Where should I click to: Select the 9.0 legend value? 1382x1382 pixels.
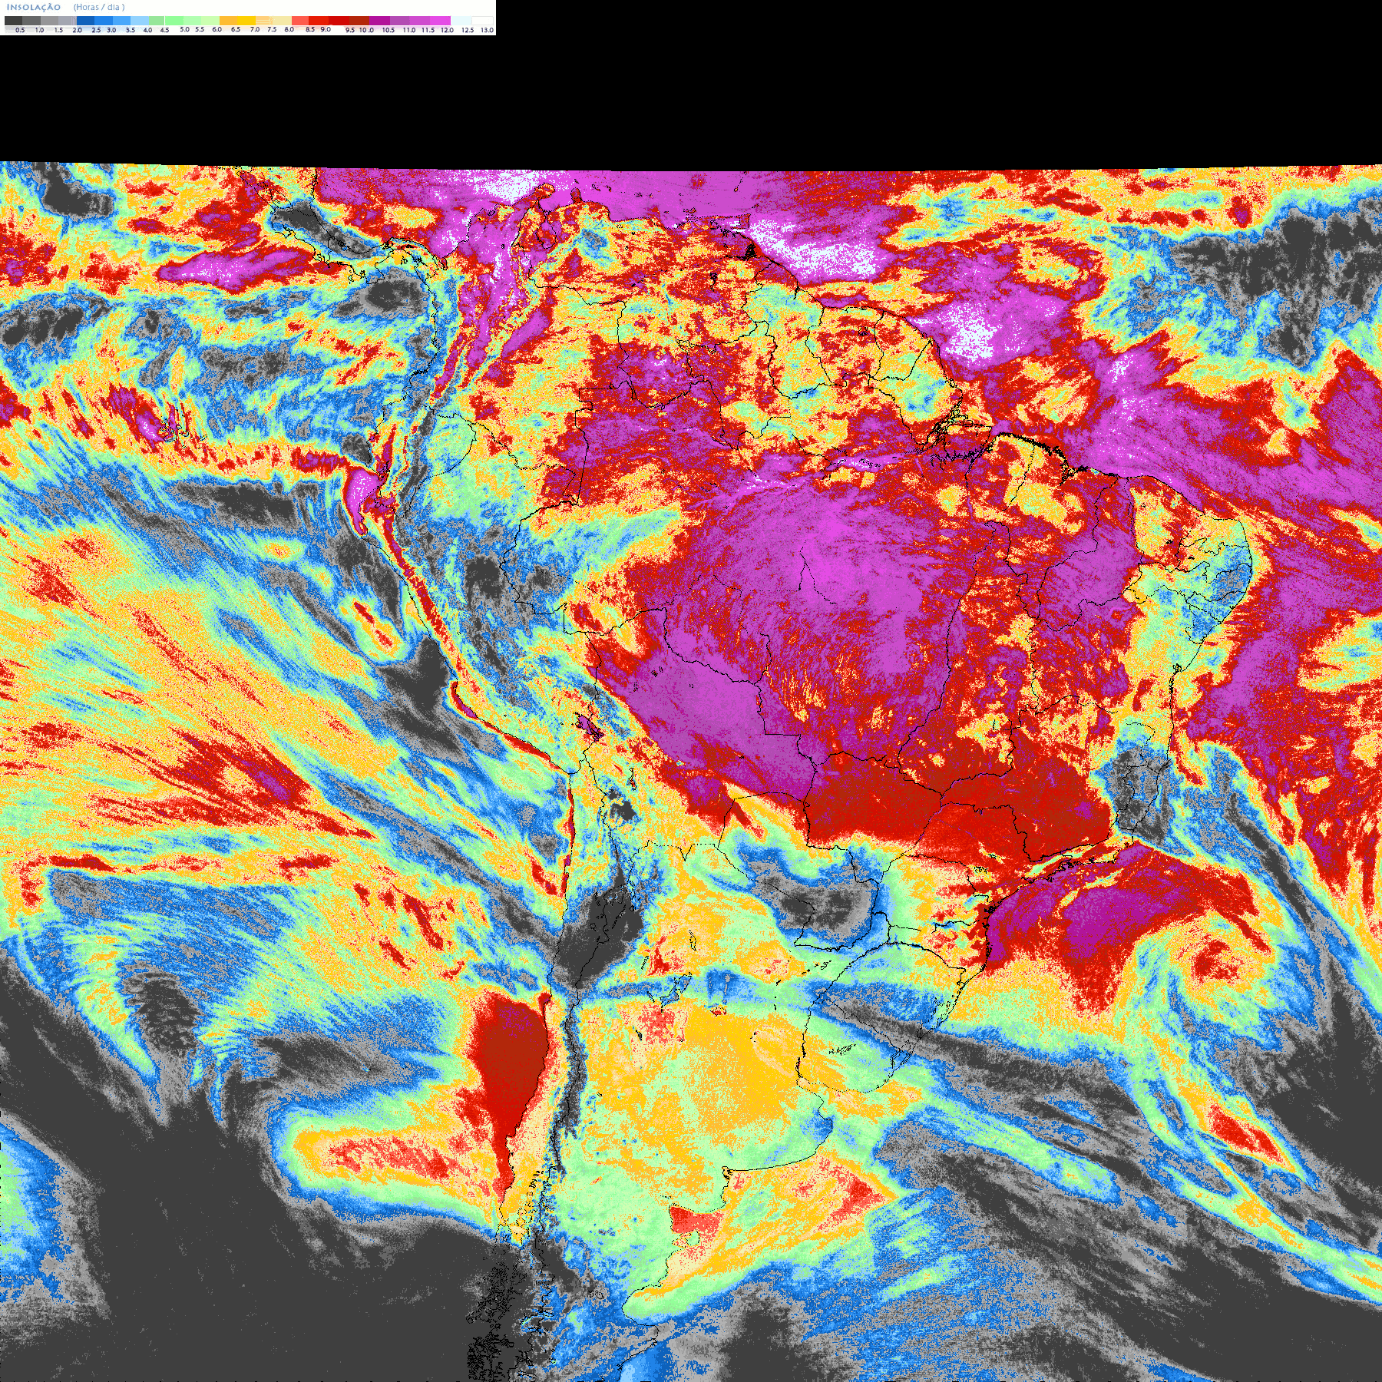point(326,29)
